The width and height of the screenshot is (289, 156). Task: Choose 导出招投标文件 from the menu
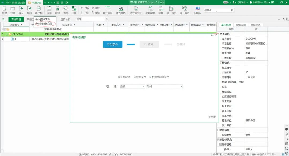[x=44, y=24]
